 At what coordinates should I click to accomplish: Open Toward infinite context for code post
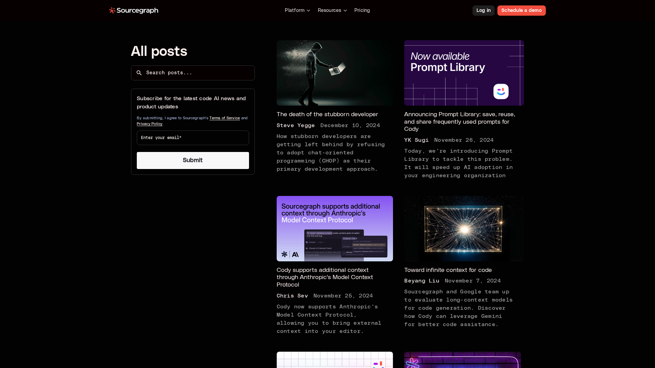(448, 270)
